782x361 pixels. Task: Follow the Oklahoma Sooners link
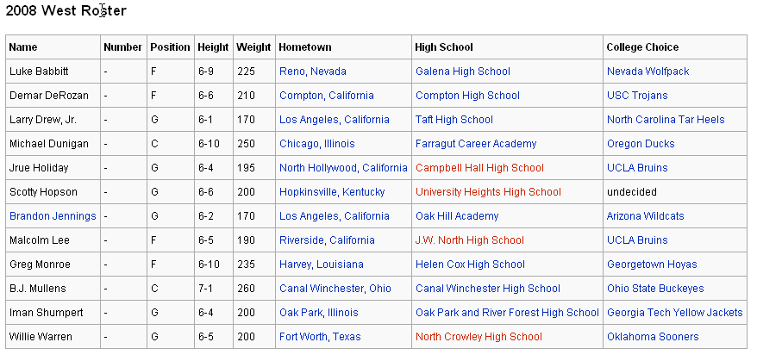point(653,337)
